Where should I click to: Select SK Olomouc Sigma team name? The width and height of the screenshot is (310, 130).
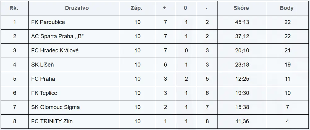pos(56,107)
